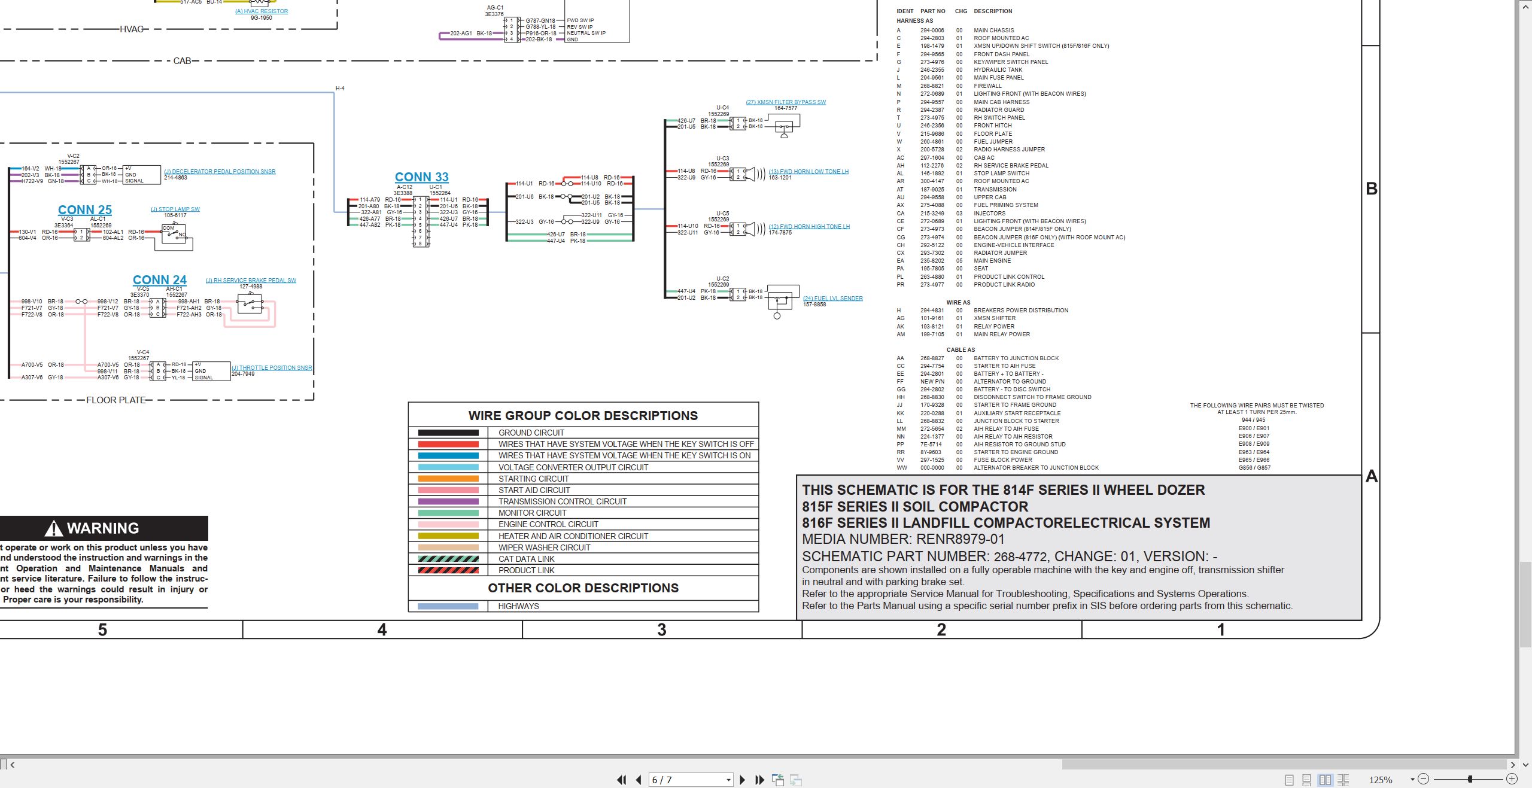
Task: Go to the next page
Action: coord(743,780)
